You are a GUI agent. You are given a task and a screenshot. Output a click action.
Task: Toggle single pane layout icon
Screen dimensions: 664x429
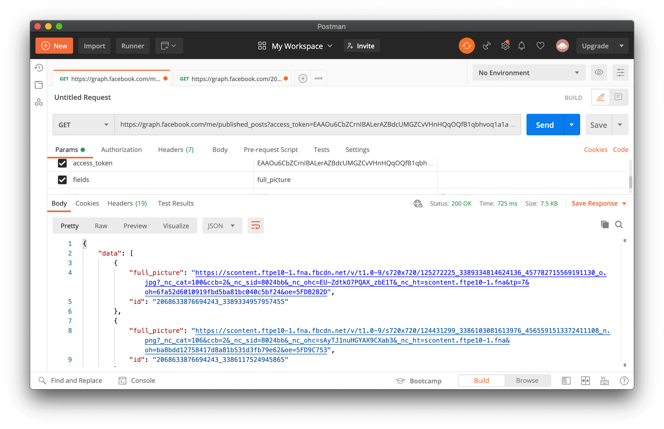(566, 381)
